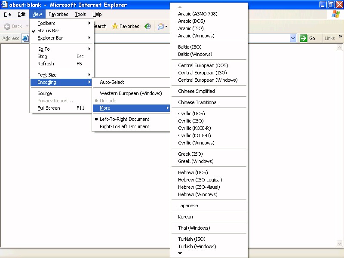Open the Favorites menu
Viewport: 344px width, 258px height.
[58, 14]
